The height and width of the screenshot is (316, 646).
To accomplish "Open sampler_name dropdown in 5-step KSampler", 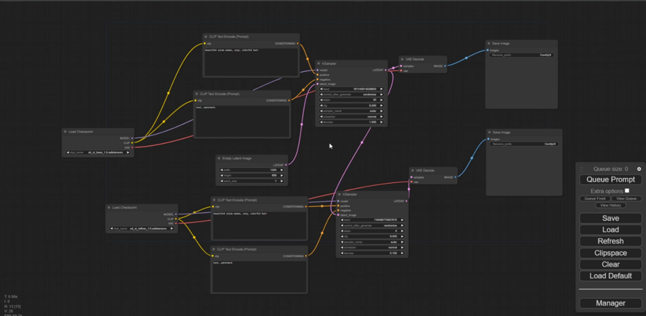I will click(372, 242).
